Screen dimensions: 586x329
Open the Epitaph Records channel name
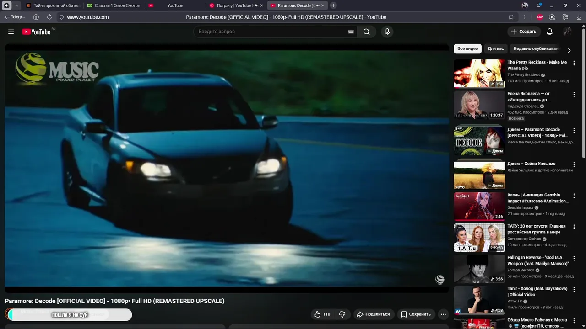[521, 270]
